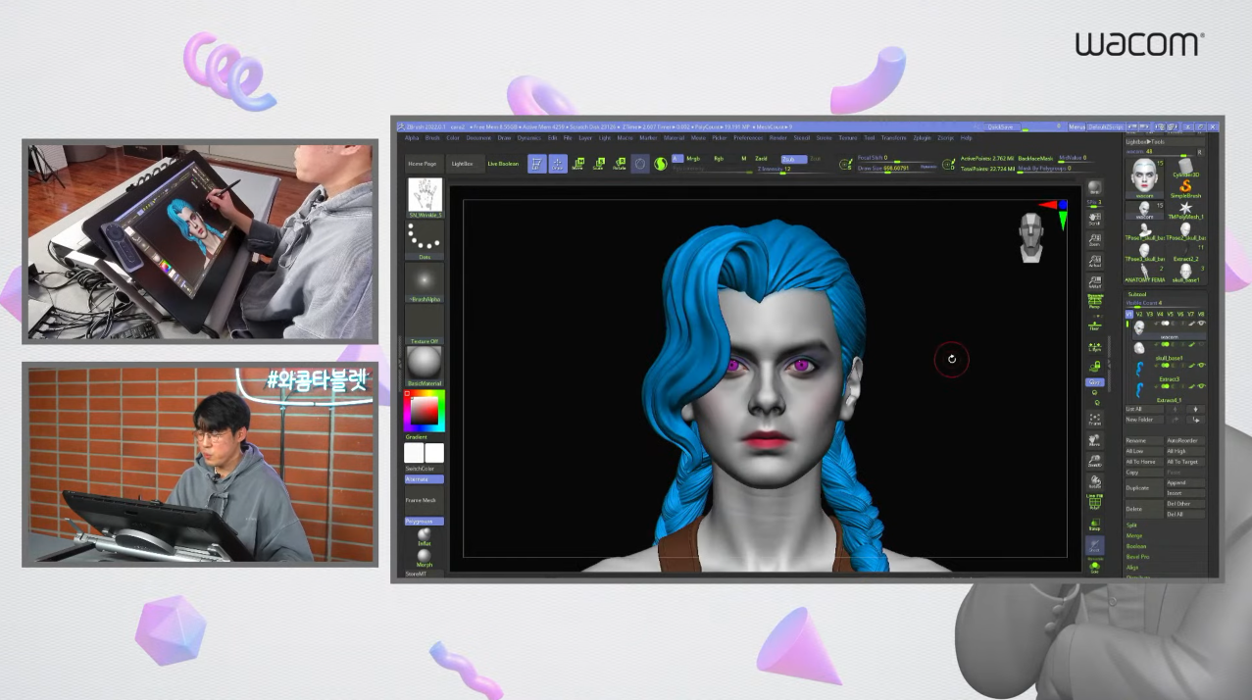Image resolution: width=1252 pixels, height=700 pixels.
Task: Open the BrushAlpha selector
Action: click(425, 281)
